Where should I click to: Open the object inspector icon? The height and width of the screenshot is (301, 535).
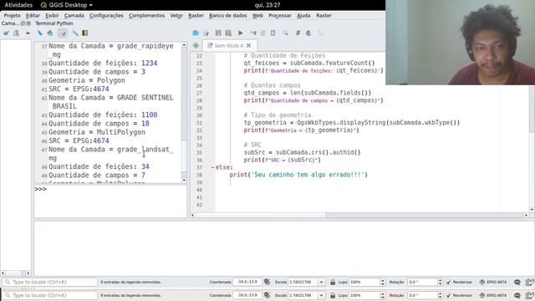coord(308,33)
